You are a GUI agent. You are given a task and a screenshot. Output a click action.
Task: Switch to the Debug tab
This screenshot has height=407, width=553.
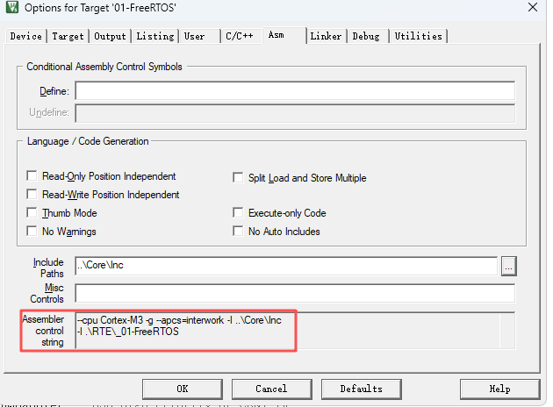tap(366, 36)
